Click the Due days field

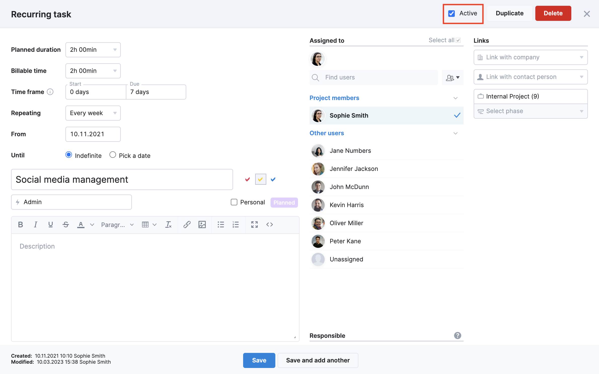click(x=156, y=92)
